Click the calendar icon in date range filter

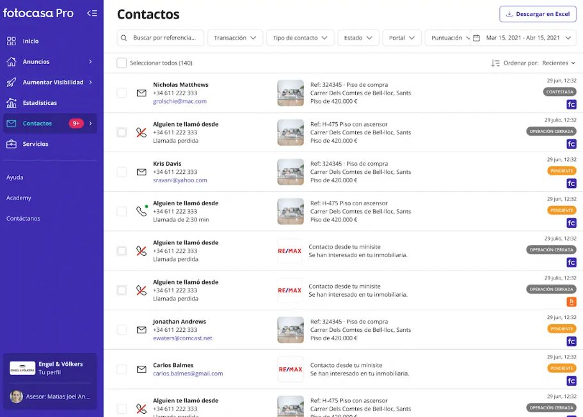click(476, 38)
